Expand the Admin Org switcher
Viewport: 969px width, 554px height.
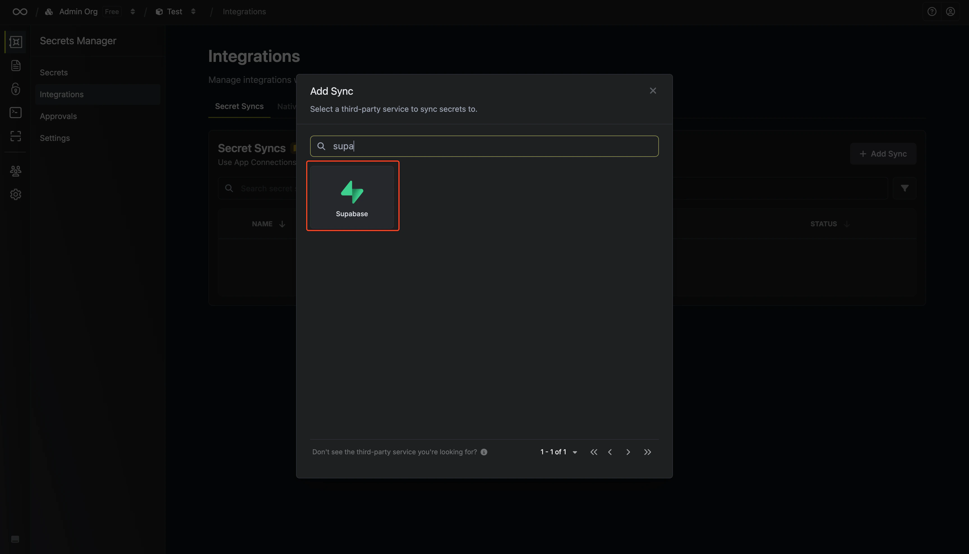(x=133, y=12)
